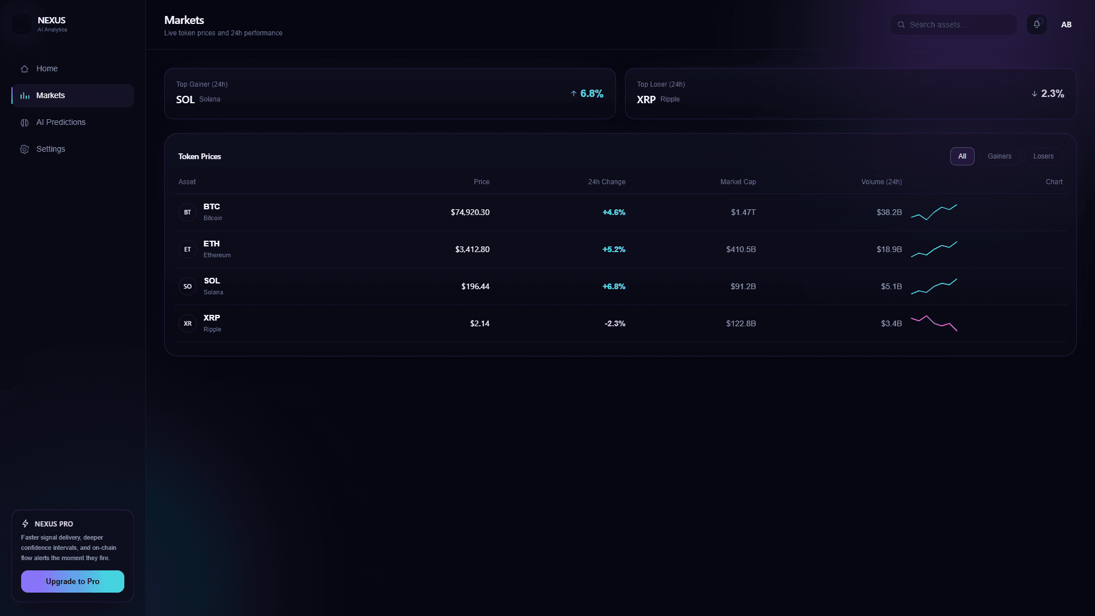Sort by the Volume (24h) column header

pos(882,182)
